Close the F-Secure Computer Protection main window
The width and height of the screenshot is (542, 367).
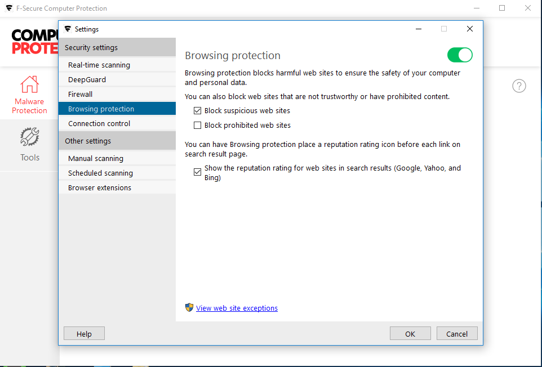(x=528, y=8)
